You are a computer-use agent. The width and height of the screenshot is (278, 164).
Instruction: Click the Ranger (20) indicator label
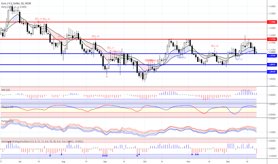pyautogui.click(x=7, y=121)
